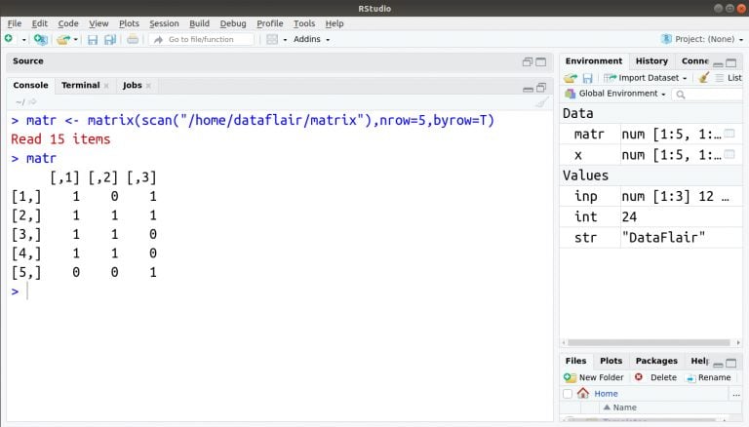Image resolution: width=749 pixels, height=427 pixels.
Task: Switch to the Jobs tab
Action: [x=132, y=85]
